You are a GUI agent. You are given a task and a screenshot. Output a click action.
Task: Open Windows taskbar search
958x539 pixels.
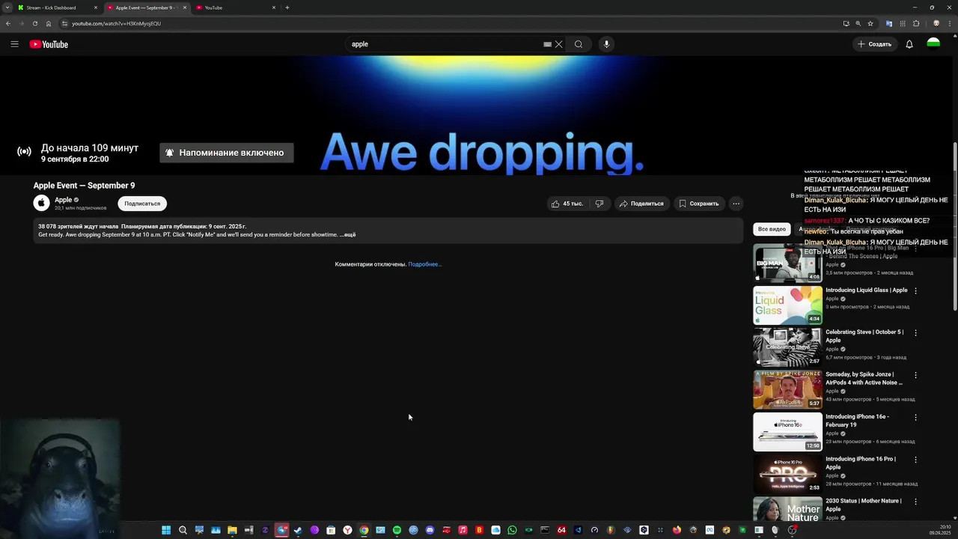pos(183,530)
